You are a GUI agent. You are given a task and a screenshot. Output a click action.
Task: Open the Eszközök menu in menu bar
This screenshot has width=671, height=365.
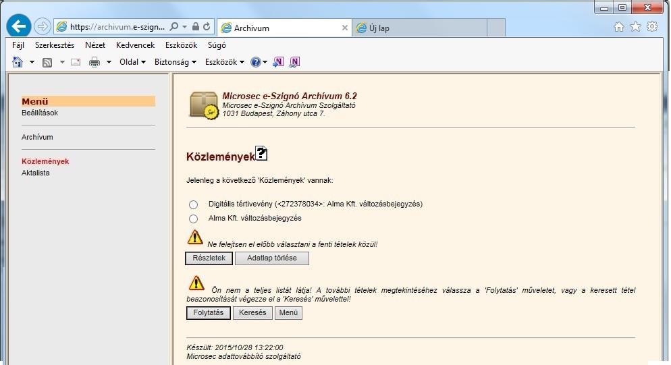pos(181,45)
